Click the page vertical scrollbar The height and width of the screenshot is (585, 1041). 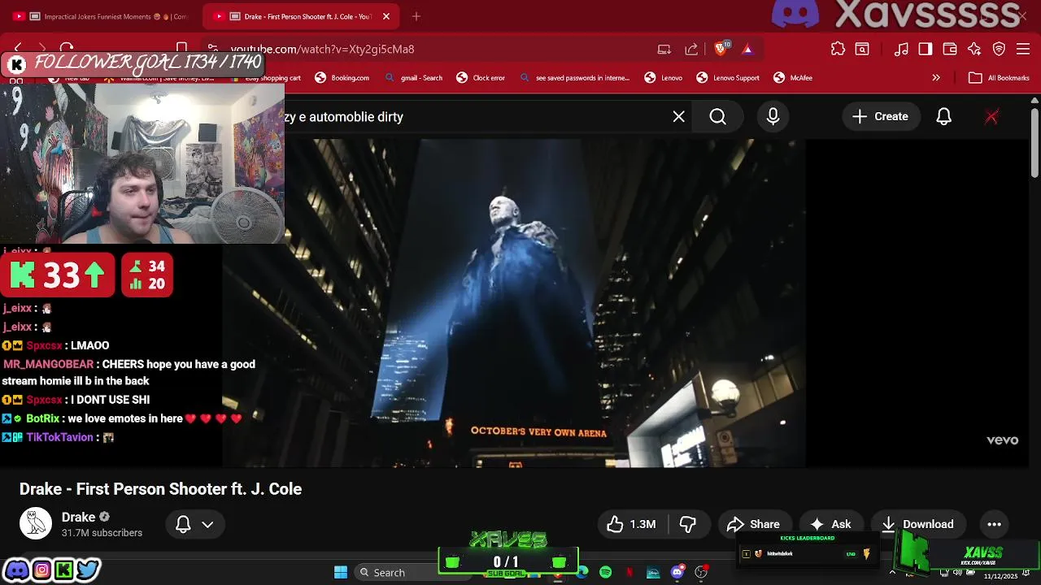pyautogui.click(x=1034, y=142)
